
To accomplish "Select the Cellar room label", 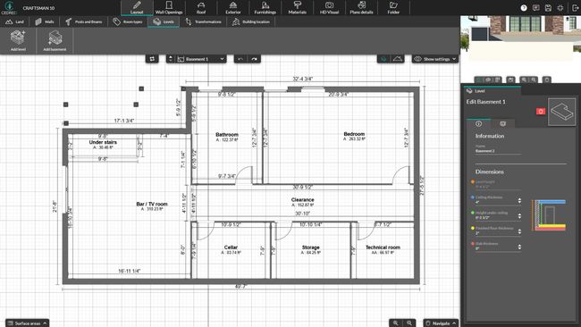I will coord(231,247).
